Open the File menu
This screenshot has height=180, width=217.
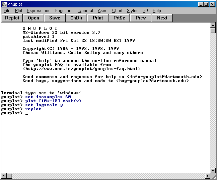click(x=7, y=11)
